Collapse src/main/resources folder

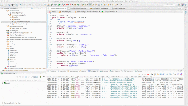point(6,26)
